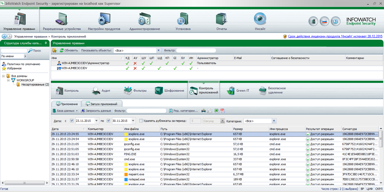Collapse the WORKGROUP tree node
Screen dimensions: 384x192
pos(8,80)
